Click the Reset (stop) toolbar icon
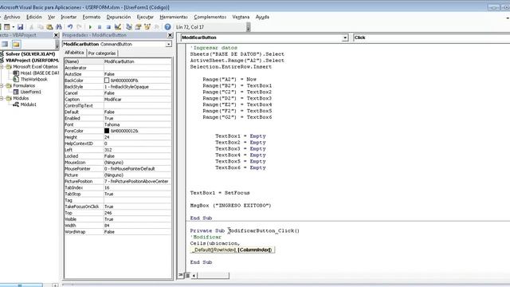 [x=108, y=27]
